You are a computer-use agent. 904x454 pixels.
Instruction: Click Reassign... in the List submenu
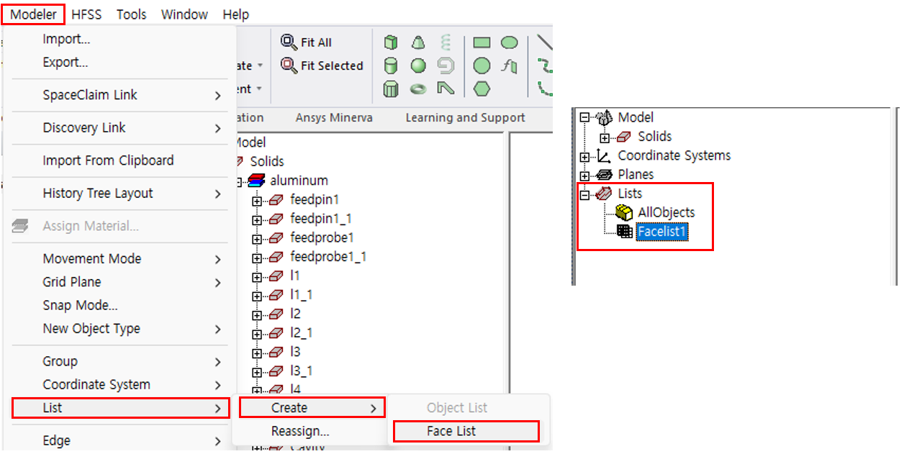(x=299, y=432)
